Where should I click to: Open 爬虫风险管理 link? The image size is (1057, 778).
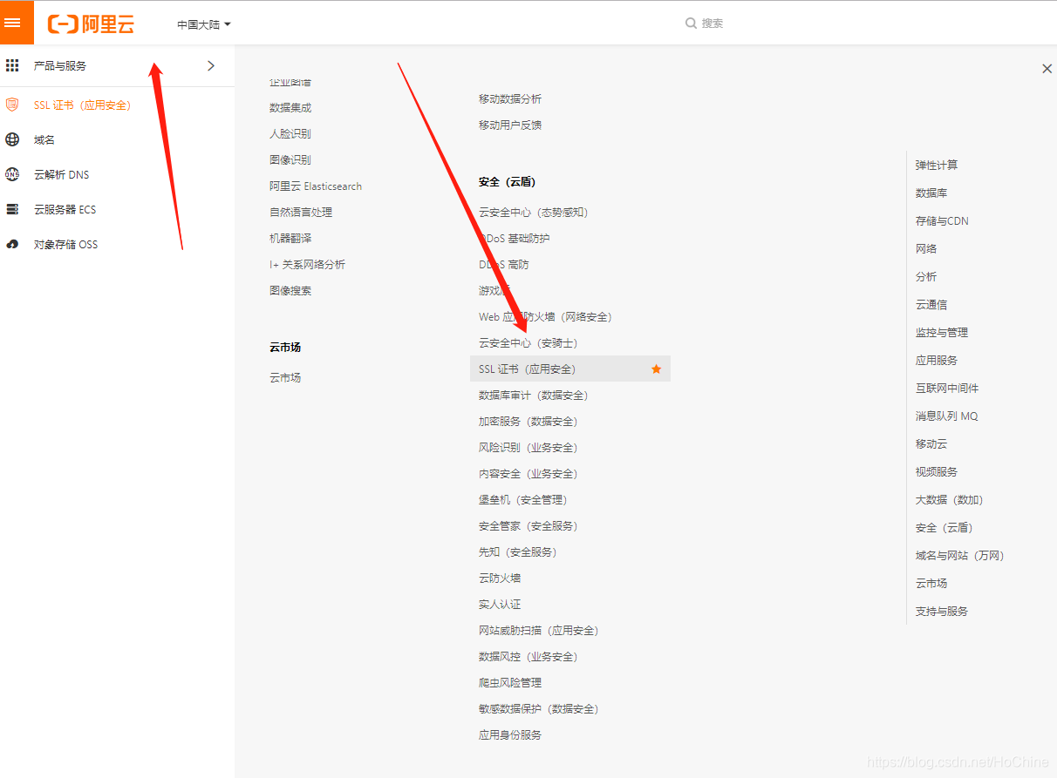pos(510,683)
